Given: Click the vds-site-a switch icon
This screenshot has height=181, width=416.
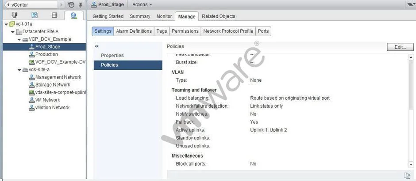Looking at the screenshot, I should [25, 70].
